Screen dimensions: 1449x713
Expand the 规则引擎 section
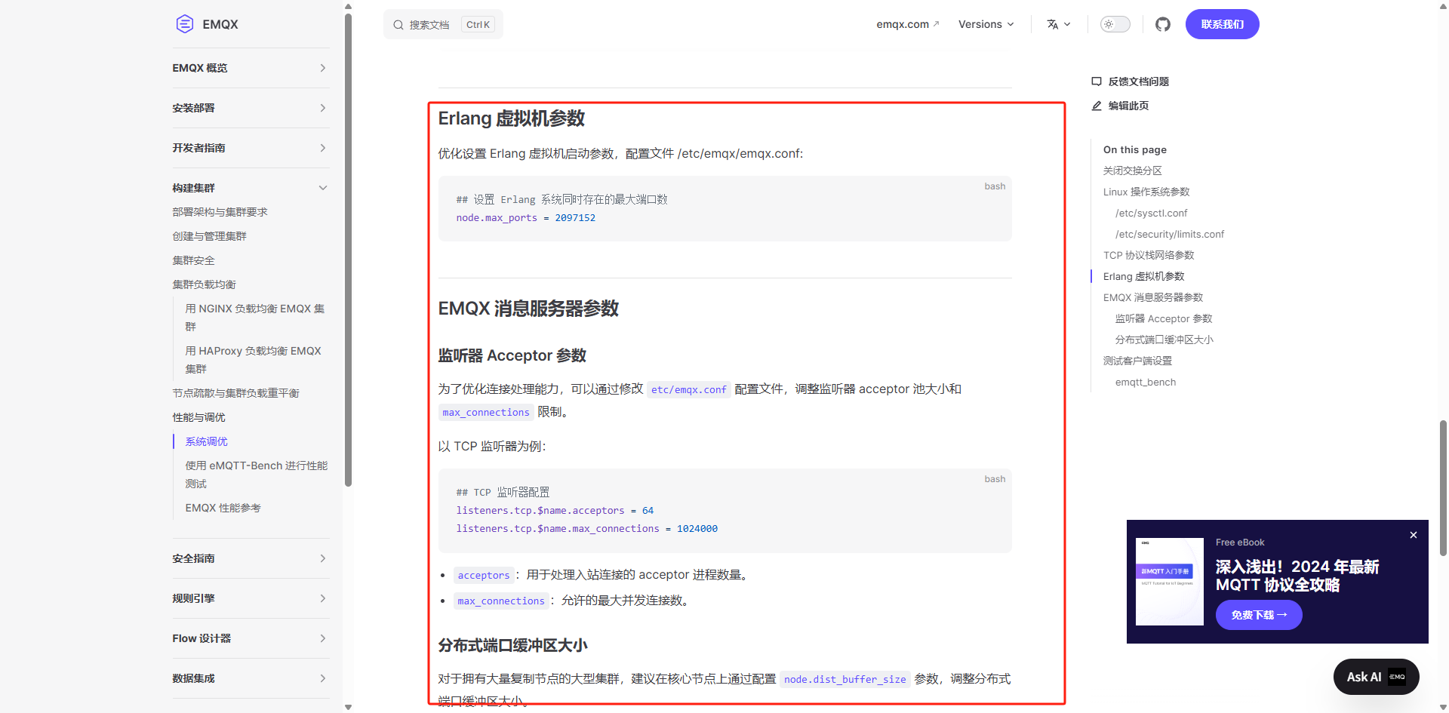[x=251, y=598]
